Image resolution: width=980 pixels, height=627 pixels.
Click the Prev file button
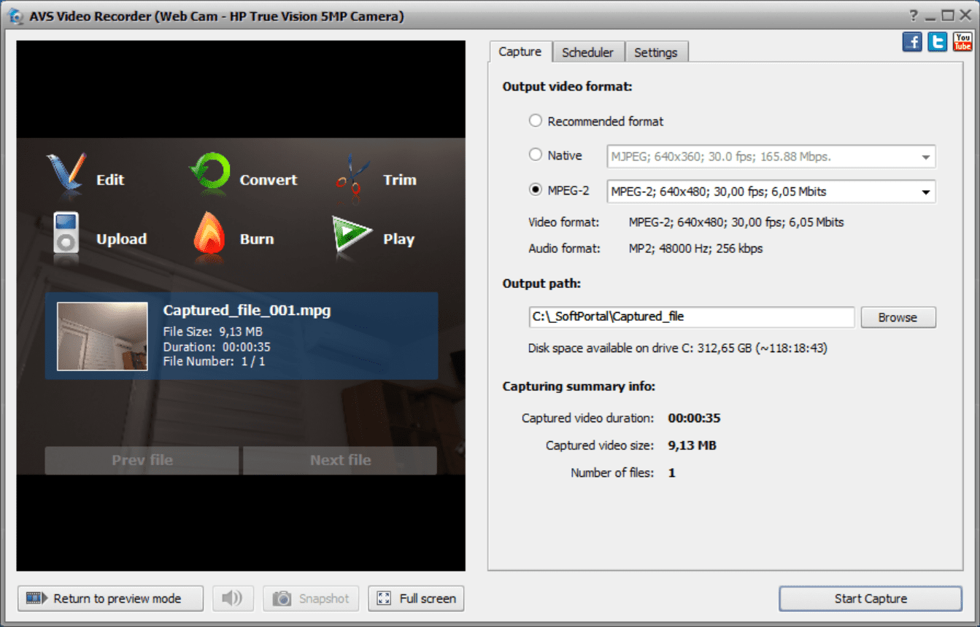pos(142,460)
